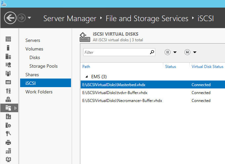
Task: Open the Hyper-V style server panes icon
Action: pyautogui.click(x=8, y=116)
